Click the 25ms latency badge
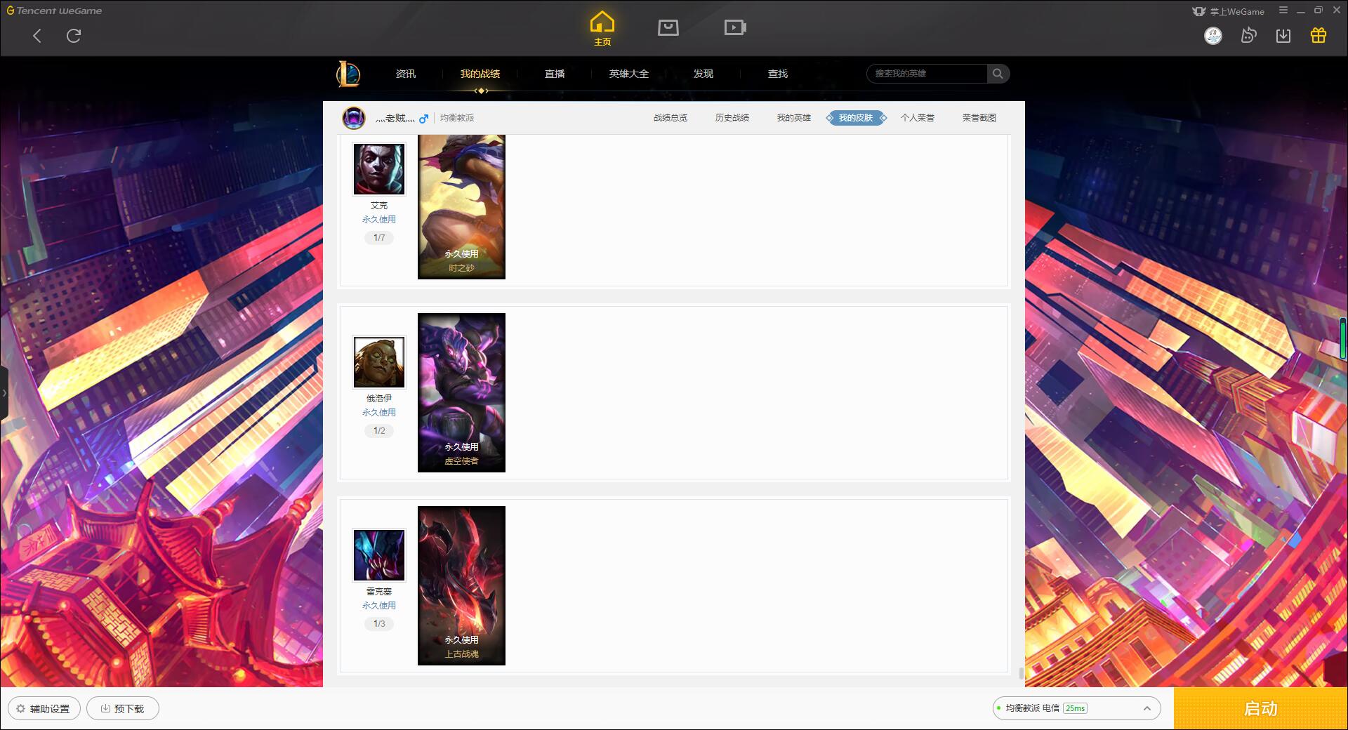 coord(1075,708)
